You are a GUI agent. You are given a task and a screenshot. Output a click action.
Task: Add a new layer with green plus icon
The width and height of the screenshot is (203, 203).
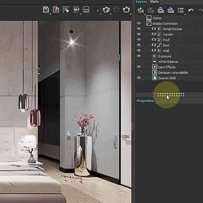140,10
